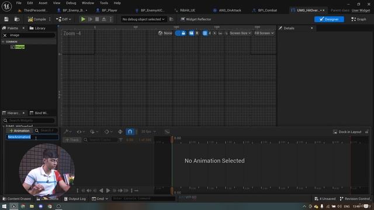Click the animation search field beside + Animation

click(x=46, y=131)
